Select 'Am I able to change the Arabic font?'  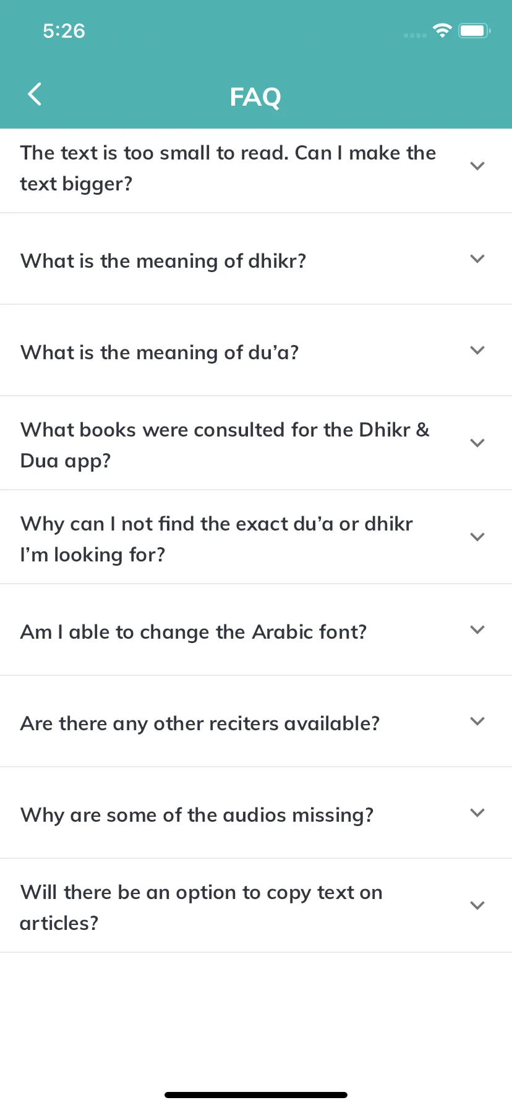tap(194, 632)
